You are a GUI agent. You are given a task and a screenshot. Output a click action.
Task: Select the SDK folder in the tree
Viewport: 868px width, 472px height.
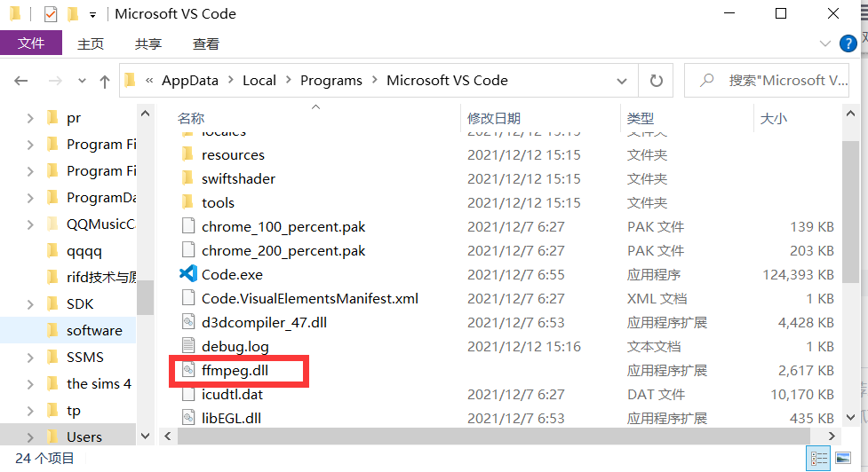pos(70,304)
